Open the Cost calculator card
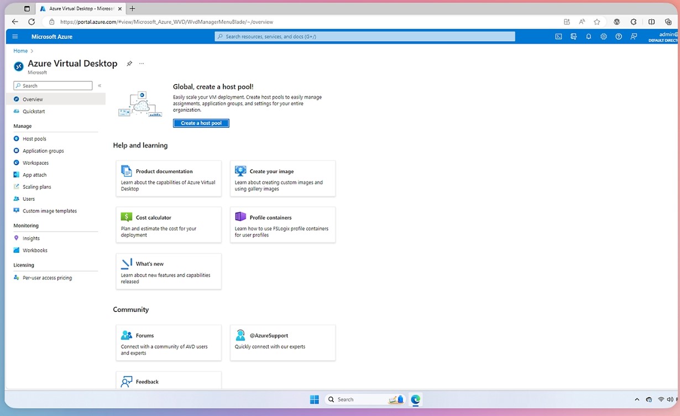 [x=169, y=225]
